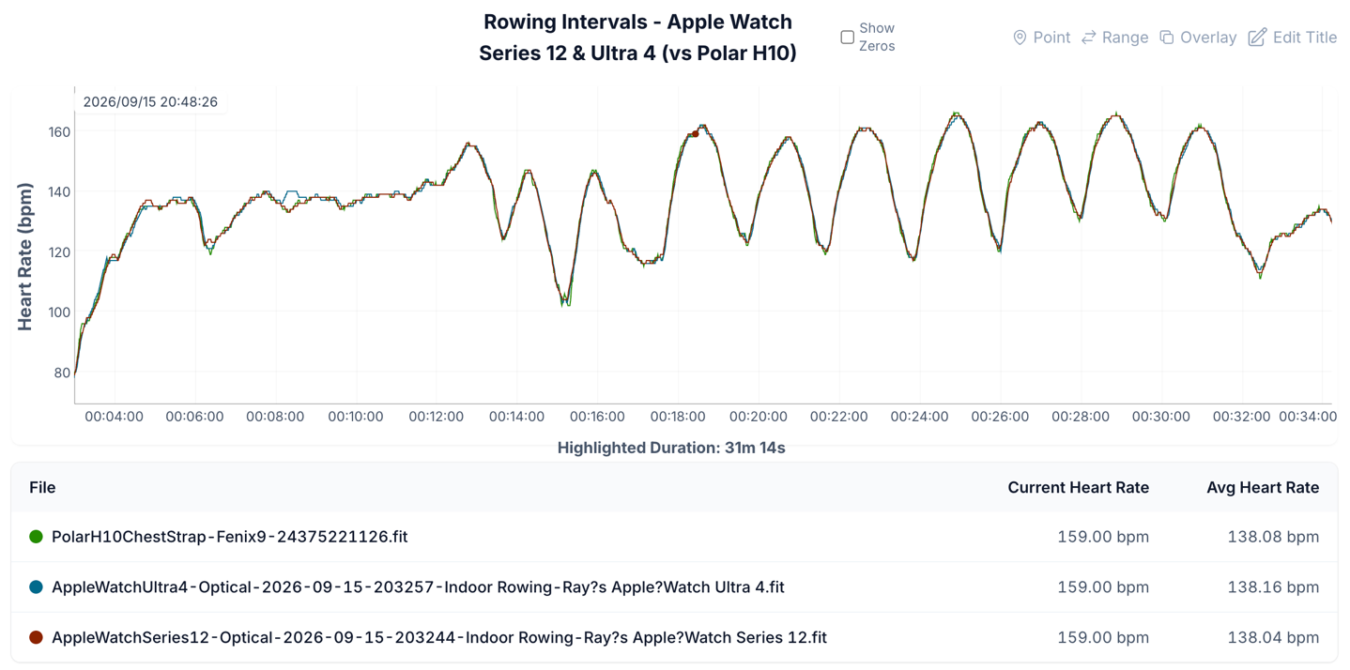The image size is (1350, 670).
Task: Select the Edit Title label
Action: (1305, 38)
